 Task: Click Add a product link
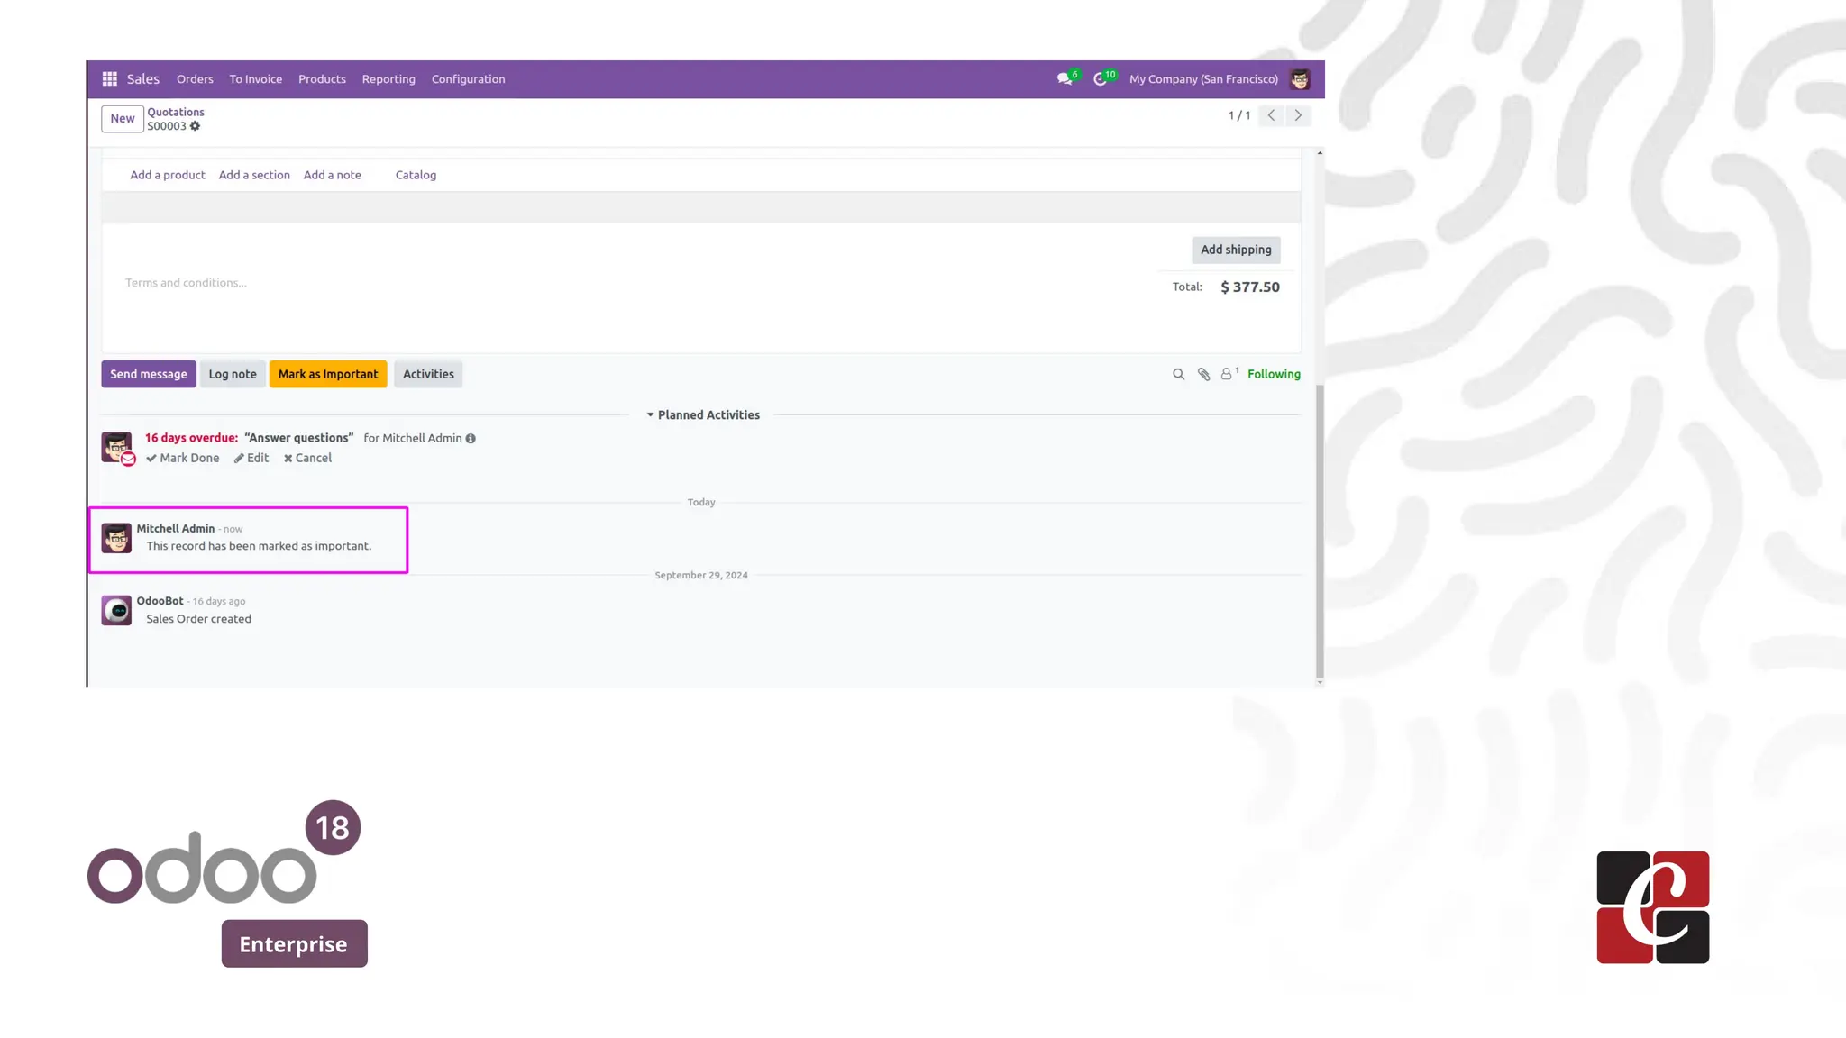(x=168, y=175)
